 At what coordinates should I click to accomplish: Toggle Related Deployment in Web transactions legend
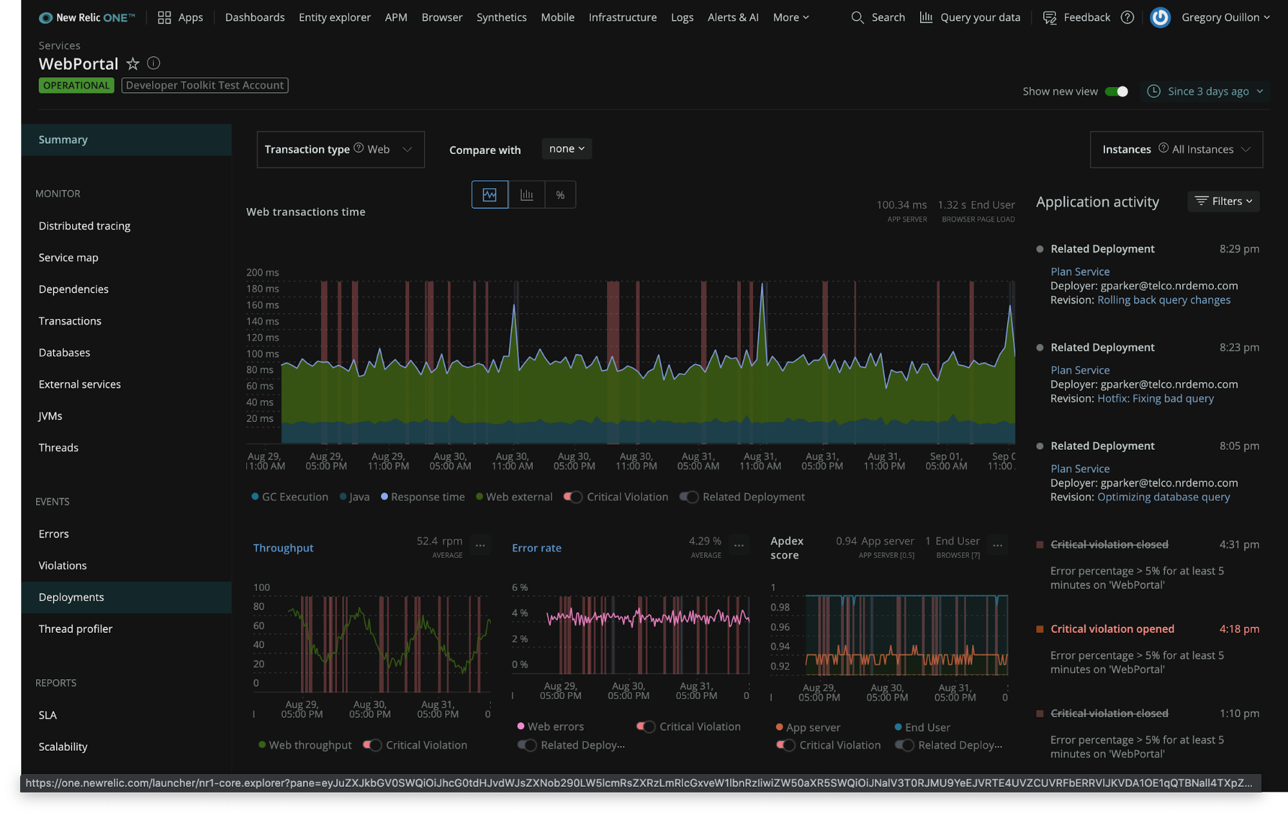[689, 497]
